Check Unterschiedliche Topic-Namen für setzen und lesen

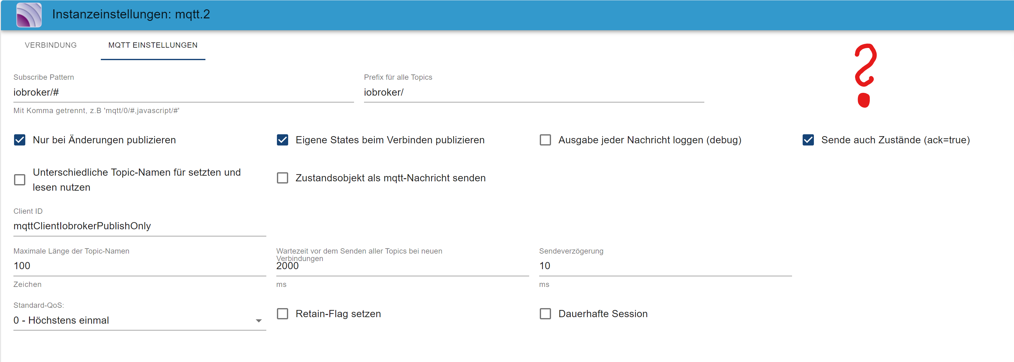[20, 180]
